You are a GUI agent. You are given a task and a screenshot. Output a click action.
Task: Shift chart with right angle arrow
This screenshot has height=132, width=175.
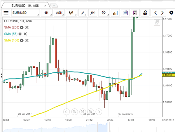point(162,13)
